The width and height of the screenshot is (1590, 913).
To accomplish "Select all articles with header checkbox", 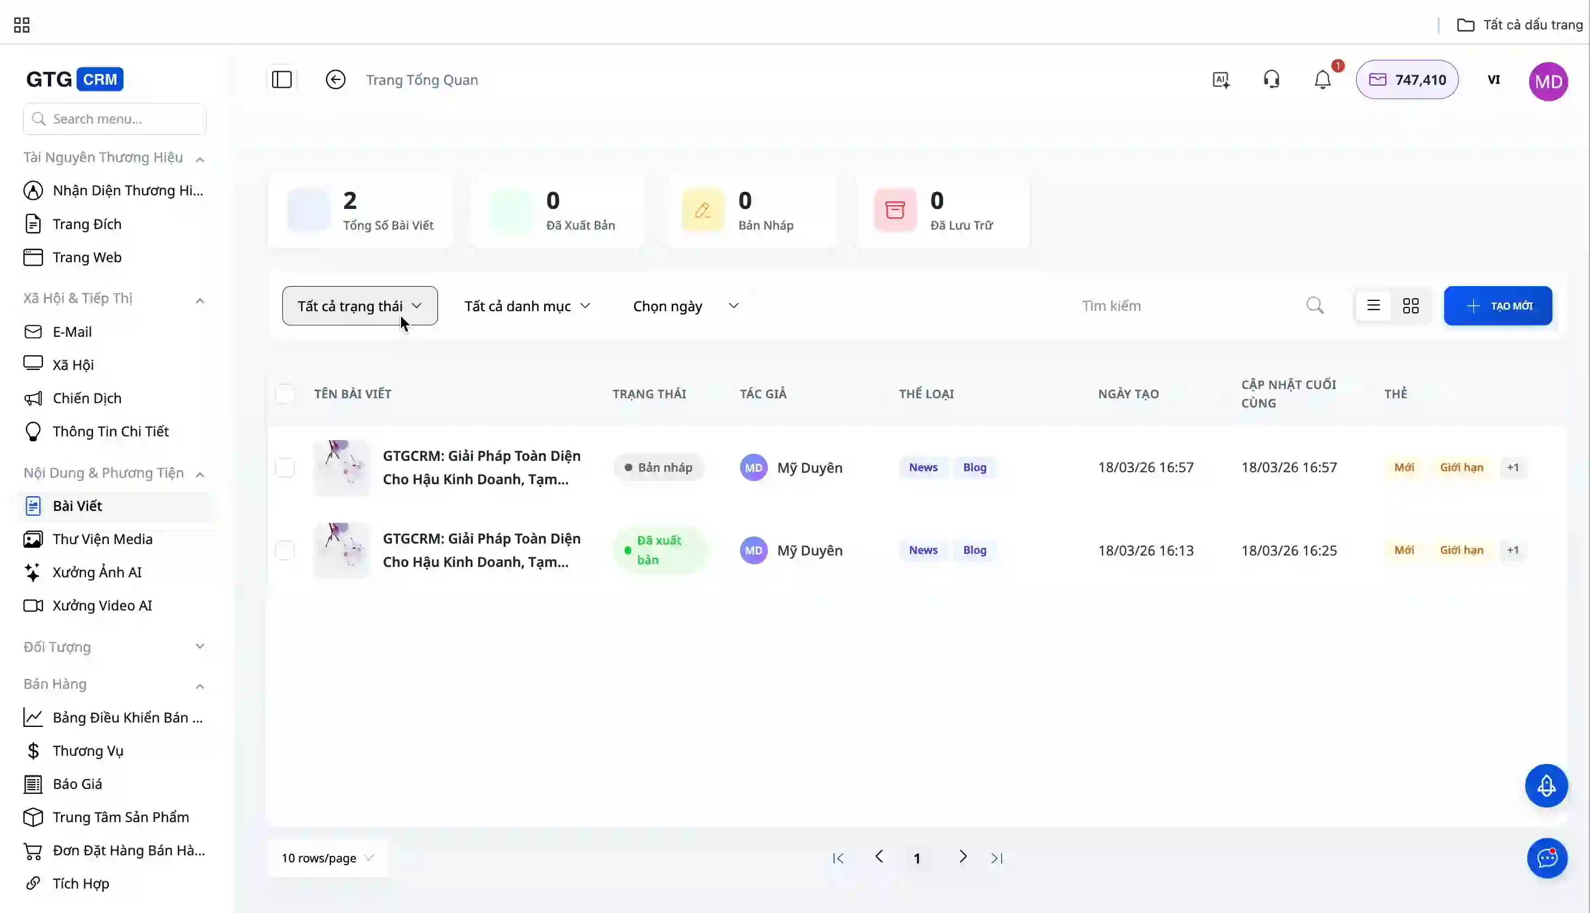I will (x=285, y=394).
